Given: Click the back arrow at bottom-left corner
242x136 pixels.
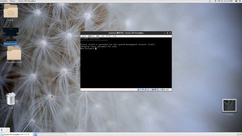Looking at the screenshot, I should tap(2, 130).
